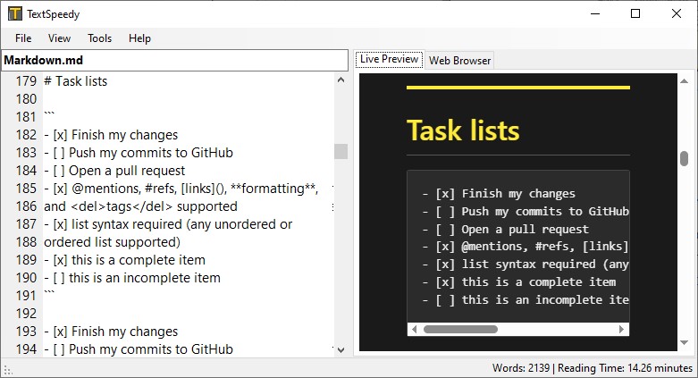Click the code block left scroll arrow
This screenshot has width=698, height=378.
coord(415,330)
